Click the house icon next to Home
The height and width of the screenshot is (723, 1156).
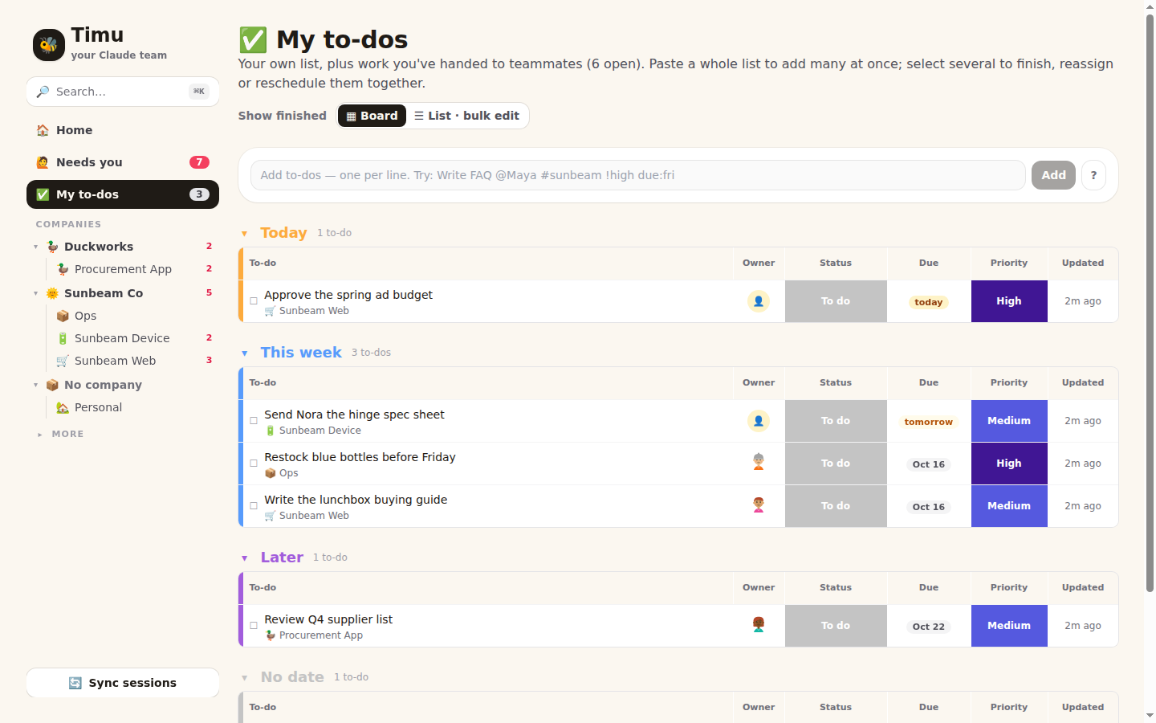point(43,130)
